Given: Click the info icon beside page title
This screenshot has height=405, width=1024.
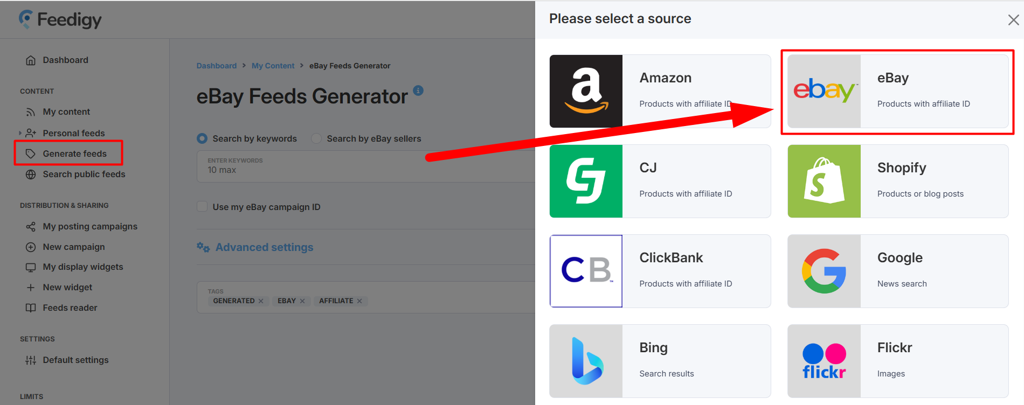Looking at the screenshot, I should click(418, 90).
